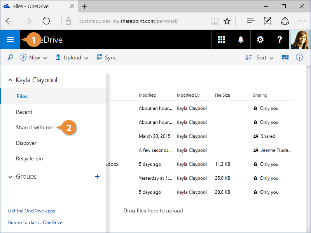Click the Get the OneDrive apps link
Screen dimensions: 311x233
click(31, 211)
